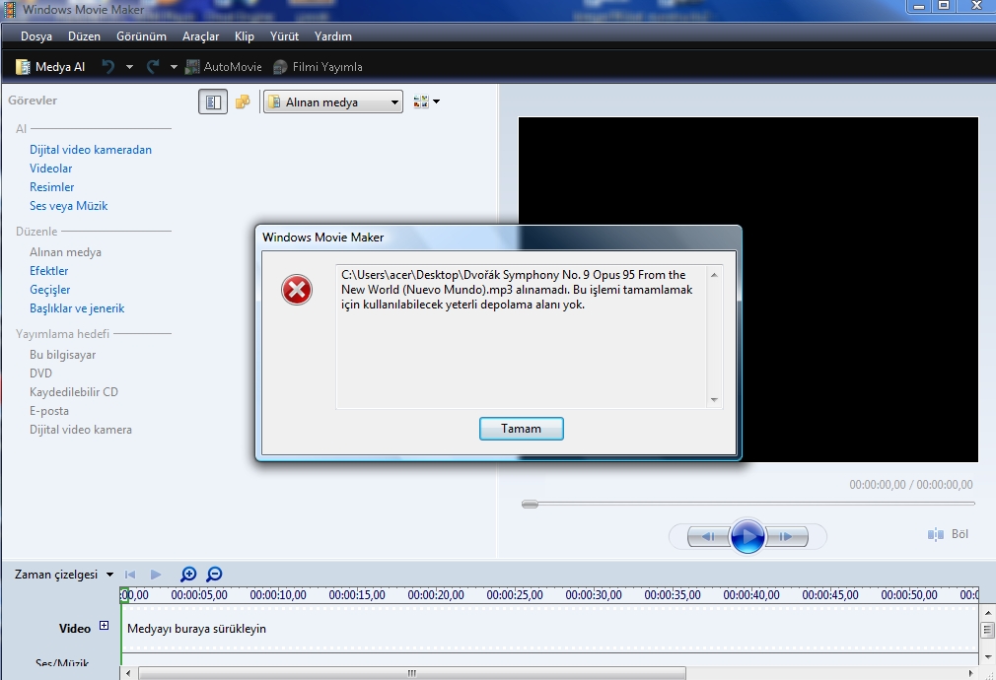Click the 00:00:10,00 timeline ruler mark

(277, 595)
